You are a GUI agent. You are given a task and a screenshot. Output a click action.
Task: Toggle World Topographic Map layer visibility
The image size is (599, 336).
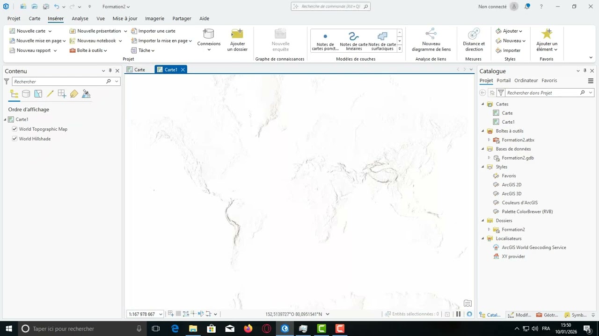pos(15,129)
